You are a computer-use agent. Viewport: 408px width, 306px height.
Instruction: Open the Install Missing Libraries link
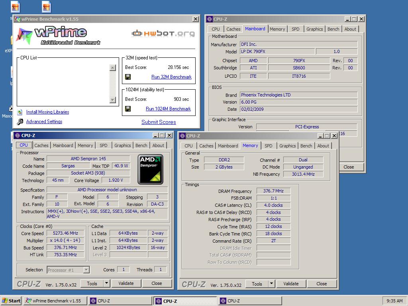click(48, 112)
